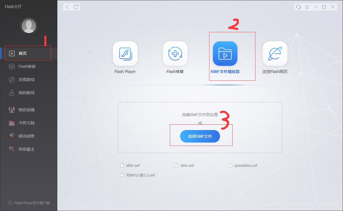This screenshot has height=211, width=343.
Task: Launch the 绝世战魂 game entry
Action: 29,110
